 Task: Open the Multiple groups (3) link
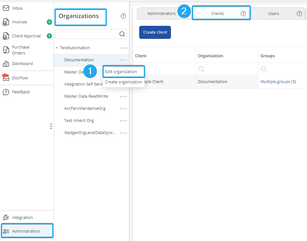click(278, 82)
